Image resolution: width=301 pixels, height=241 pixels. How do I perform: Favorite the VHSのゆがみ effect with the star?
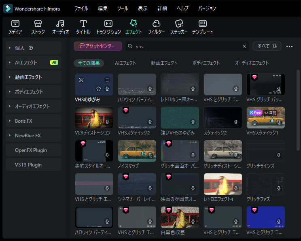(99, 89)
